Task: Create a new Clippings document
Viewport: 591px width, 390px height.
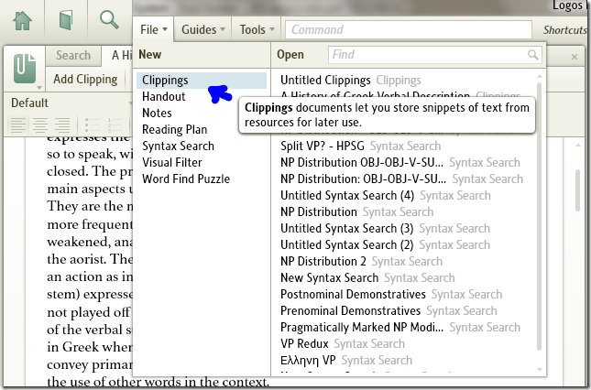Action: (165, 81)
